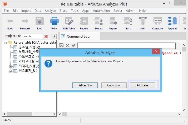The width and height of the screenshot is (188, 125).
Task: Click the checkmark icon to run command
Action: (x=73, y=45)
